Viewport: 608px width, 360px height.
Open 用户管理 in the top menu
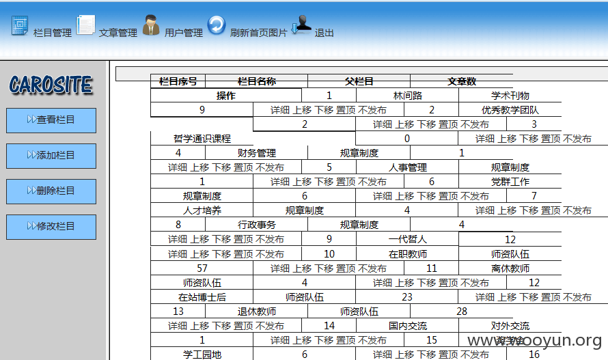pos(183,33)
